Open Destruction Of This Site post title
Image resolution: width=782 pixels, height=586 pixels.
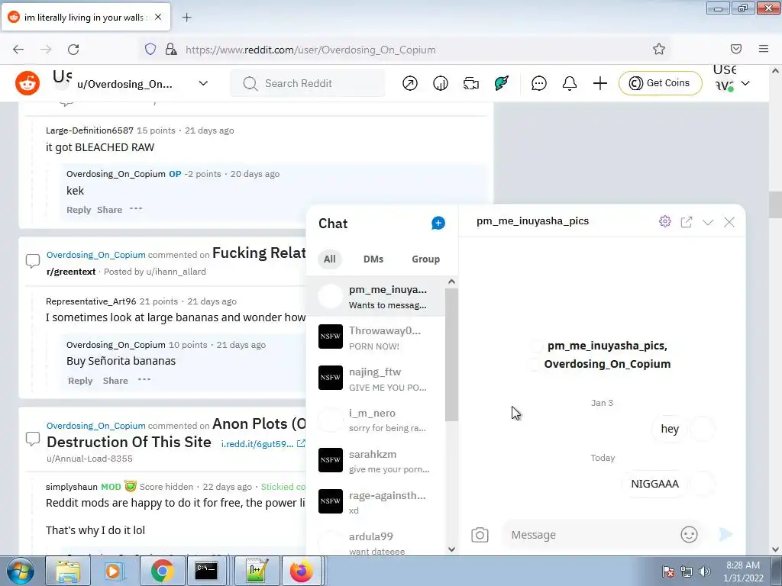coord(128,442)
